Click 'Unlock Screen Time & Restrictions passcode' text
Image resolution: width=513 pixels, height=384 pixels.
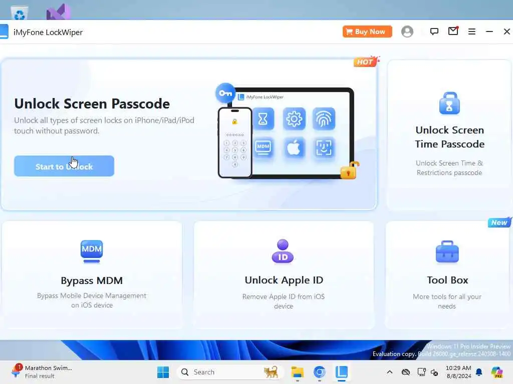point(449,168)
